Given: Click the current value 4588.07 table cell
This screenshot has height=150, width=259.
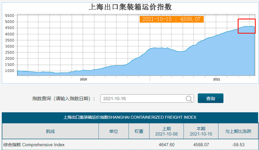Looking at the screenshot, I should click(x=201, y=145).
